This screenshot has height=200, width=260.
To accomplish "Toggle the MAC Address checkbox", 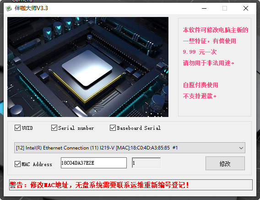I will coord(17,164).
